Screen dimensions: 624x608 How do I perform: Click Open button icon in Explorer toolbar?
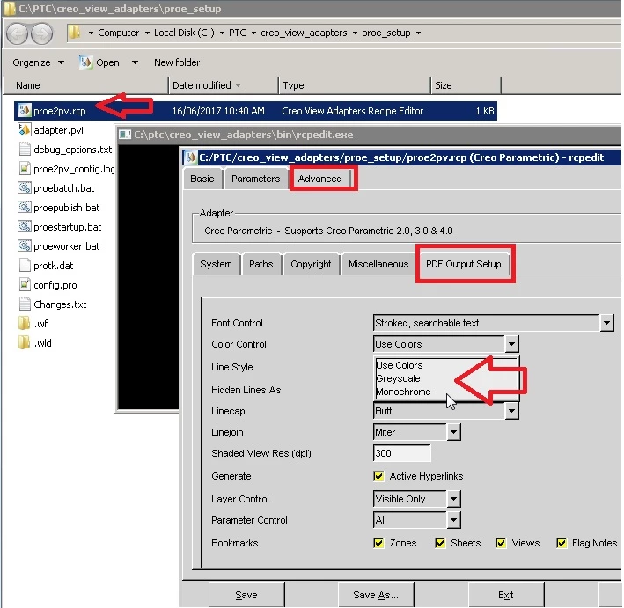click(85, 62)
